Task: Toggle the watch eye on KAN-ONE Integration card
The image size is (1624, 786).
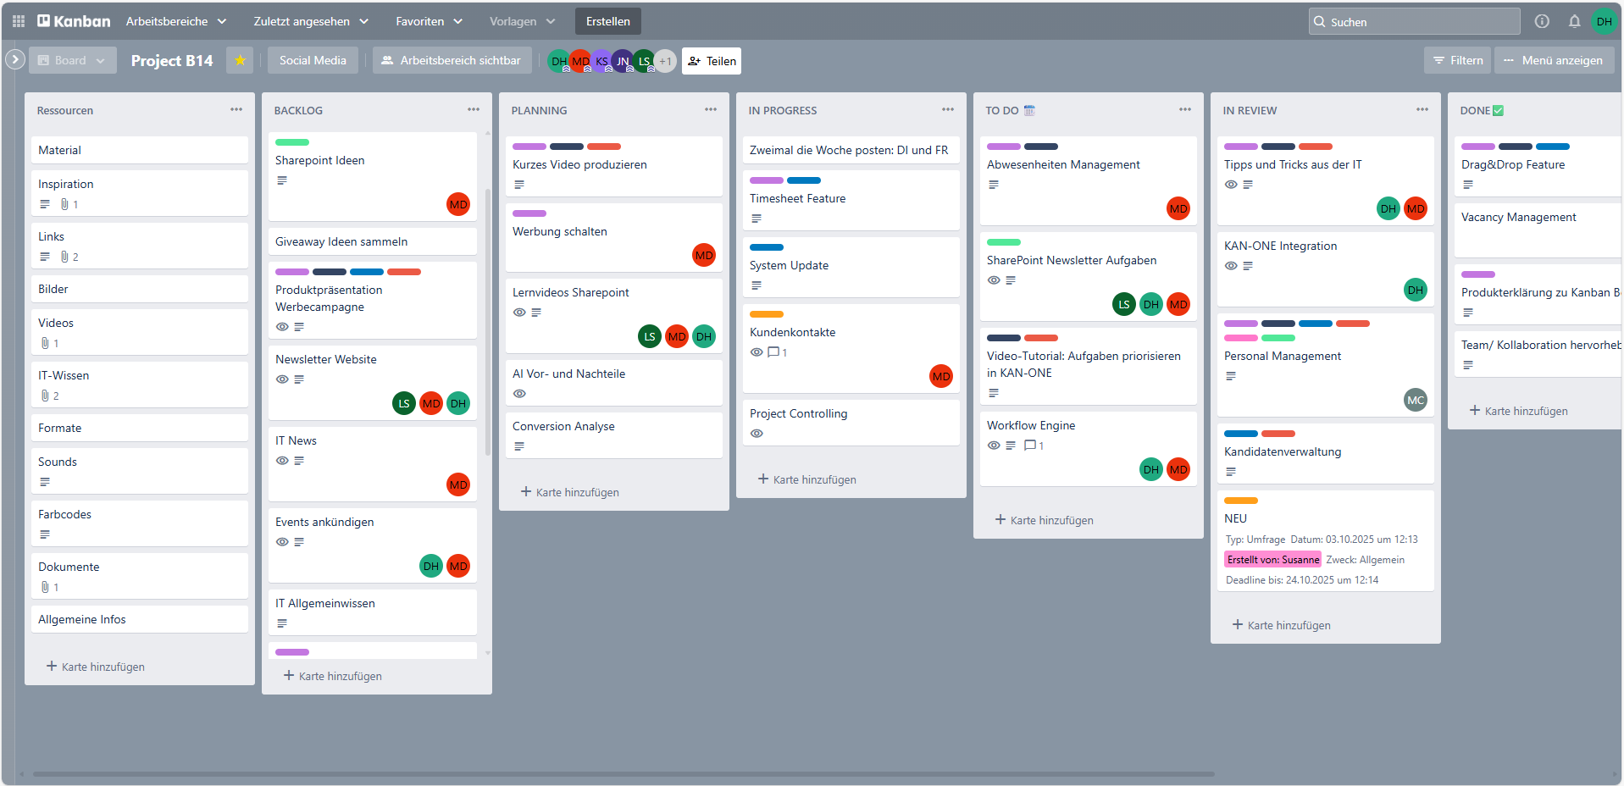Action: tap(1231, 266)
